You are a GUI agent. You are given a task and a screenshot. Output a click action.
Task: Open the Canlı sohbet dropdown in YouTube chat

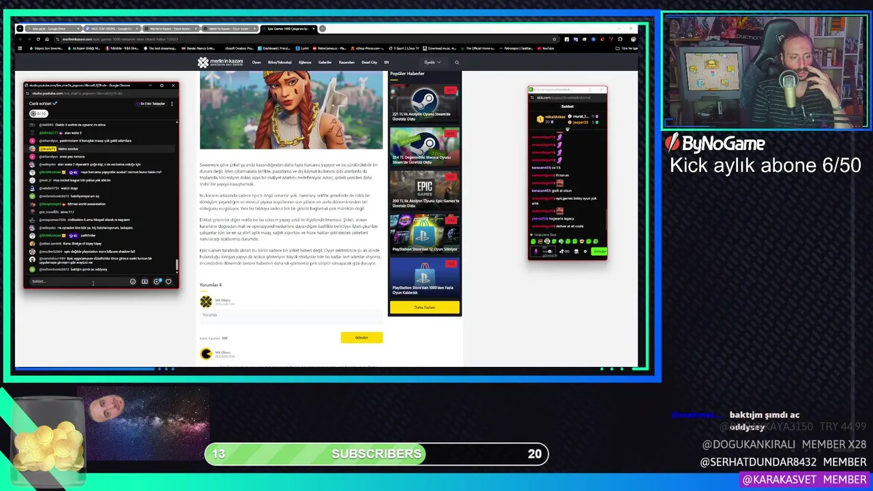(x=43, y=104)
